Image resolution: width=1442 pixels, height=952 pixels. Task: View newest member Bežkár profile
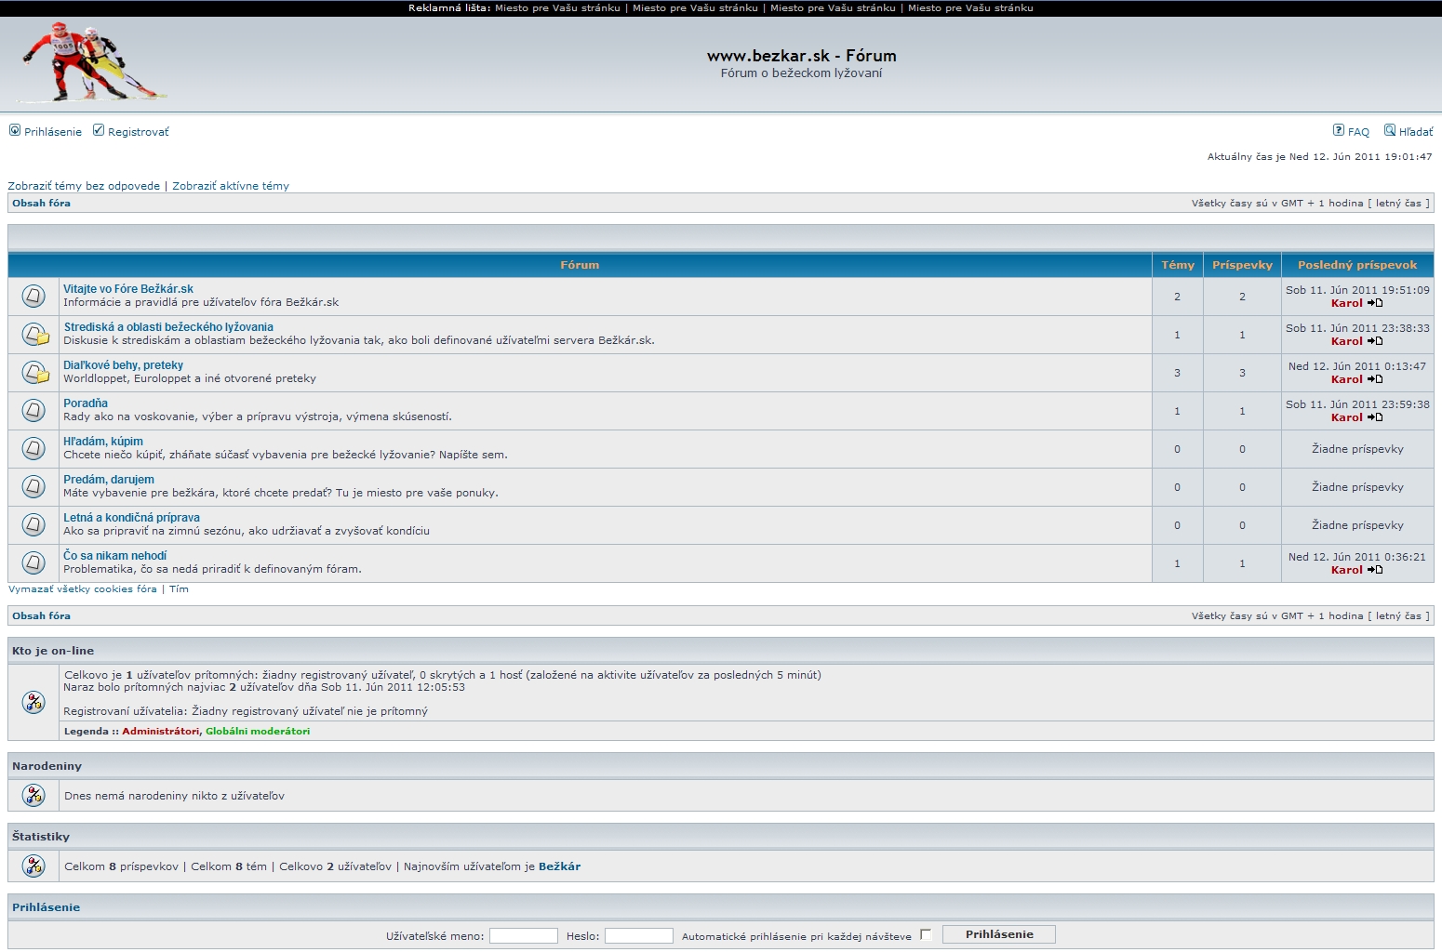(559, 866)
